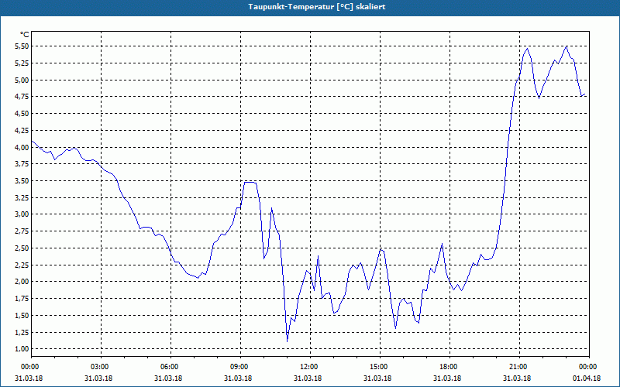Viewport: 620px width, 387px height.
Task: Select the 5,25 y-axis value
Action: coord(22,63)
